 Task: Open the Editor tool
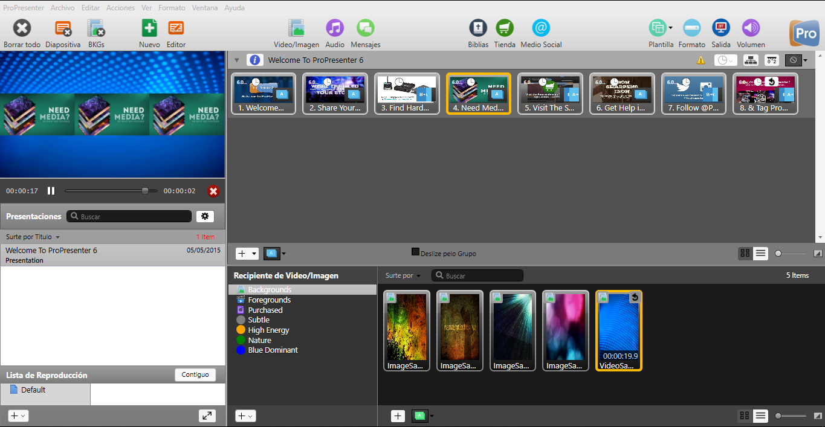pyautogui.click(x=176, y=28)
